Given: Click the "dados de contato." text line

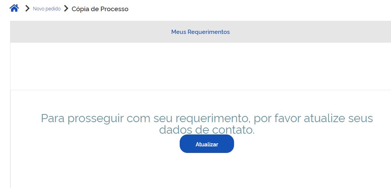Looking at the screenshot, I should point(207,130).
